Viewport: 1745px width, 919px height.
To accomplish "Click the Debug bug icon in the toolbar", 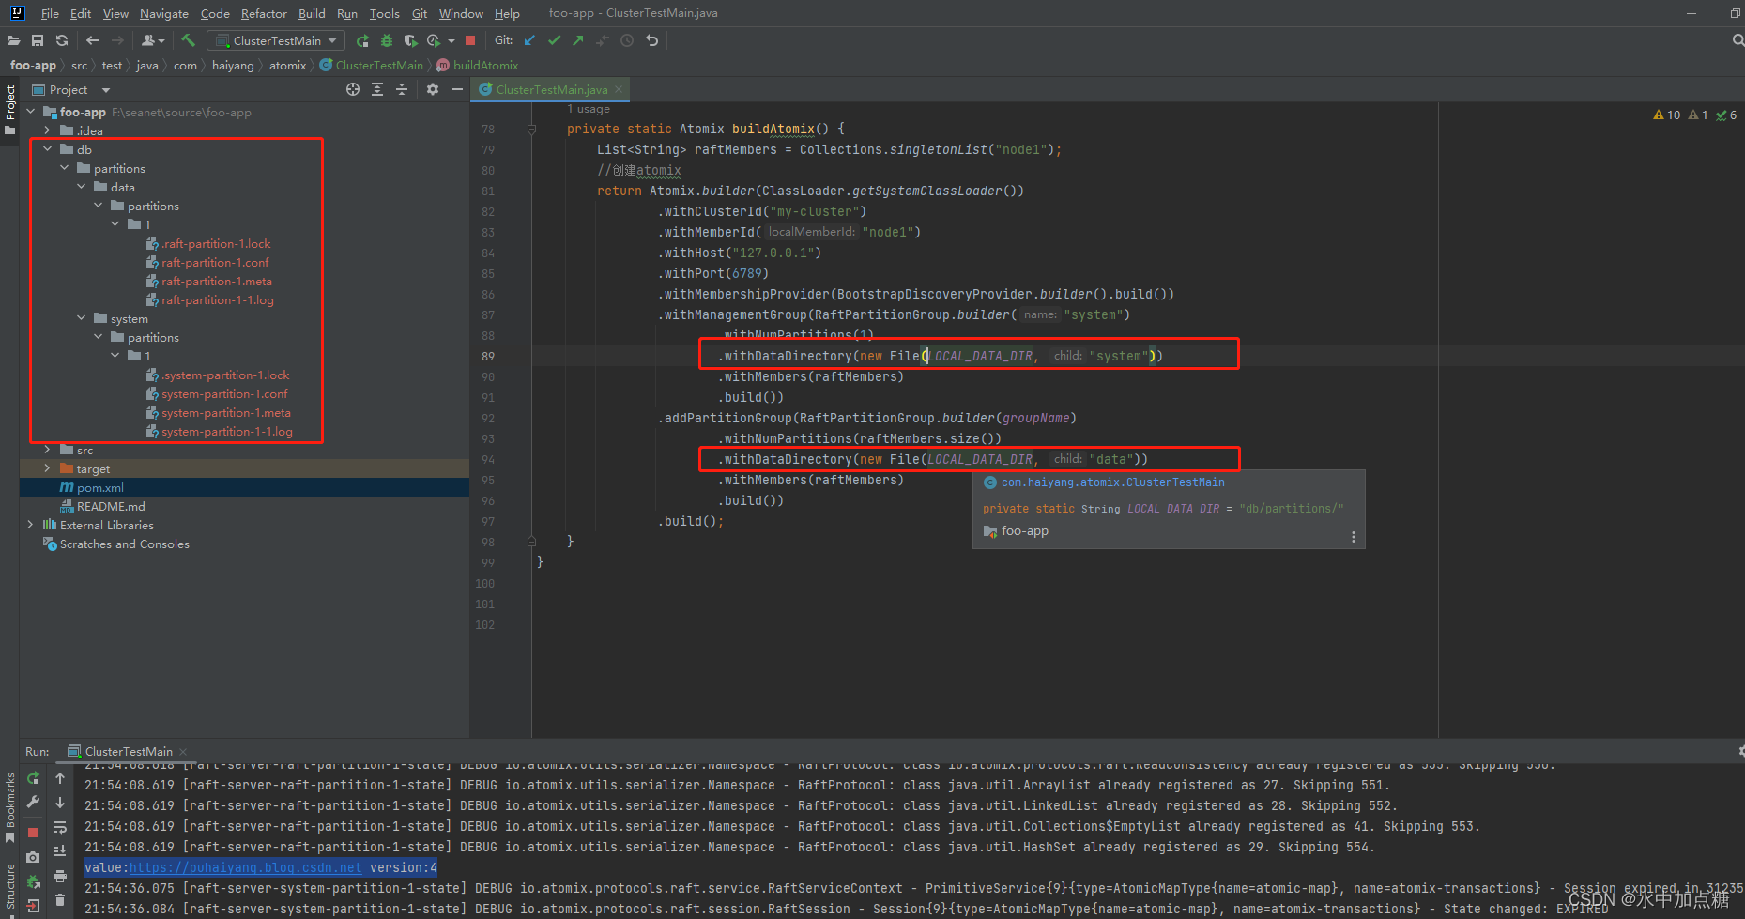I will (x=387, y=40).
